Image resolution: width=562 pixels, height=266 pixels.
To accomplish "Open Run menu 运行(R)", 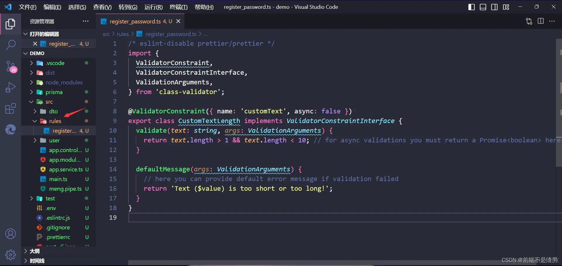I will click(153, 7).
